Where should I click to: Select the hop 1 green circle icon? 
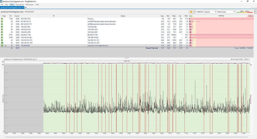point(2,19)
